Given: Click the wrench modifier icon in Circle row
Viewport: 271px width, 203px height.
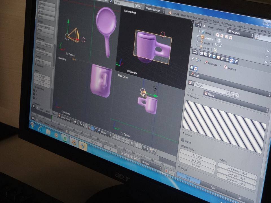Looking at the screenshot, I should (220, 46).
